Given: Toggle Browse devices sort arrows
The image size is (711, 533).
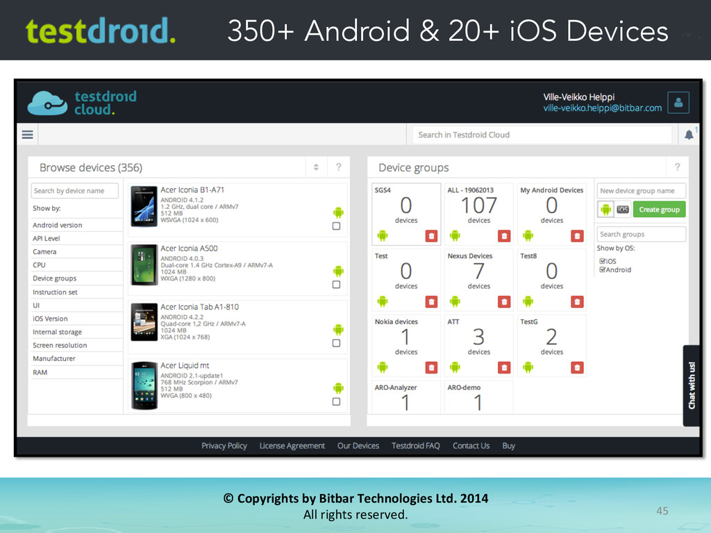Looking at the screenshot, I should [316, 167].
